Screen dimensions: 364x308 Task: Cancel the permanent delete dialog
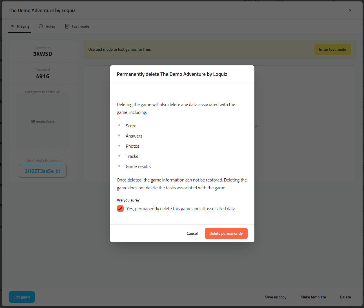pos(192,233)
